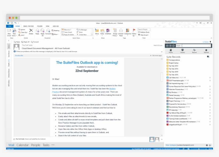Click Create New quick step

tap(81, 35)
